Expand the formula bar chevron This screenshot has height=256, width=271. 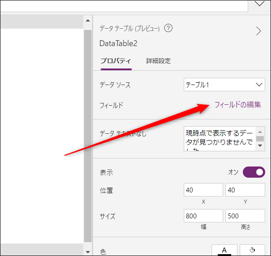(x=259, y=4)
